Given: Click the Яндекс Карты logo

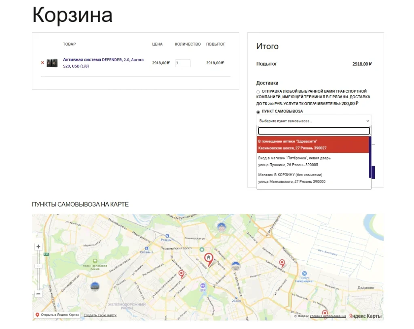Looking at the screenshot, I should click(365, 316).
